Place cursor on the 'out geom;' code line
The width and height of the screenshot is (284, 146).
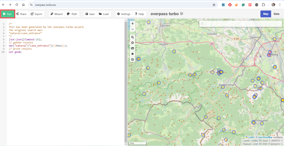pos(15,52)
